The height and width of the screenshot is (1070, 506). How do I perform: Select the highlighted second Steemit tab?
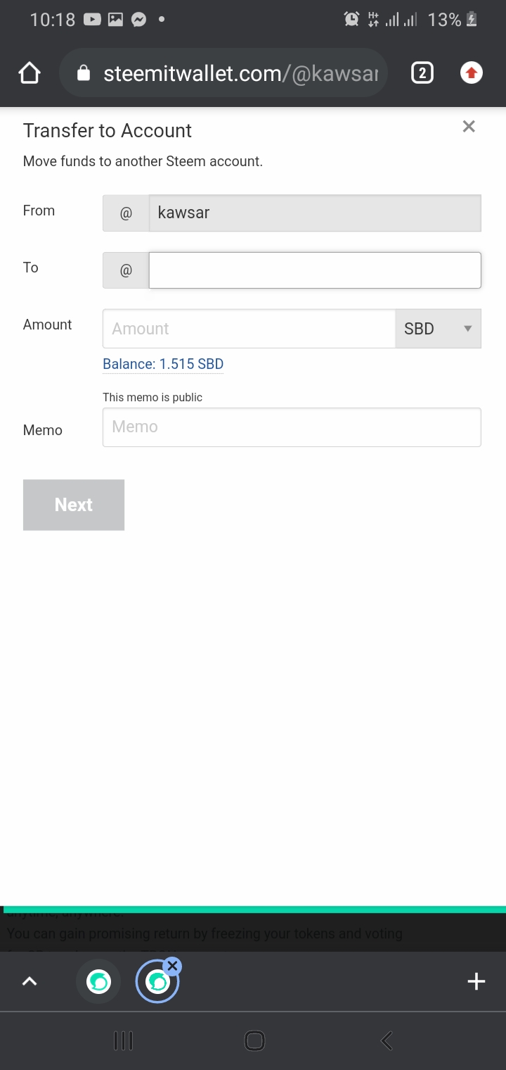(156, 983)
